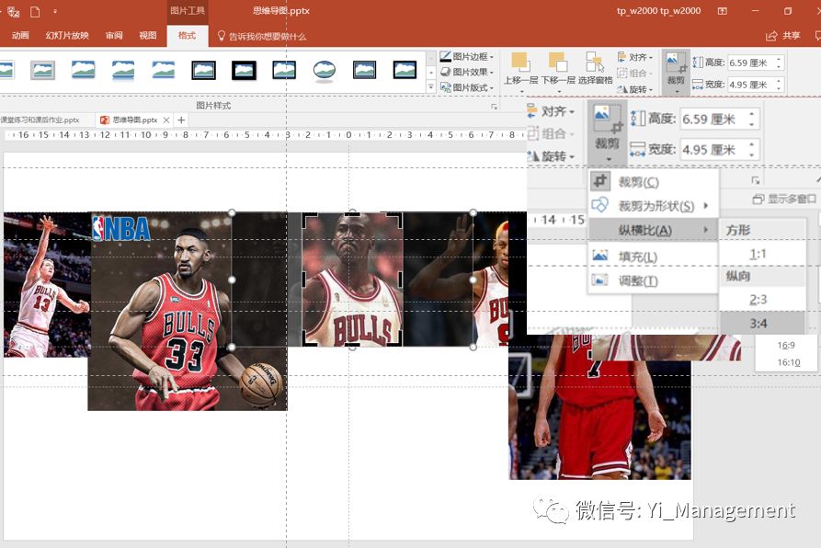
Task: Decrease magnified 宽度 width with down spinner
Action: 751,154
